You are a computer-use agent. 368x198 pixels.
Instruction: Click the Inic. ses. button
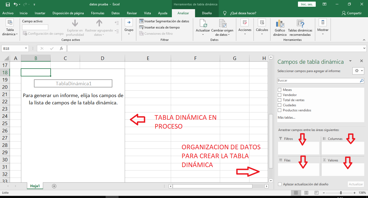[x=307, y=4]
